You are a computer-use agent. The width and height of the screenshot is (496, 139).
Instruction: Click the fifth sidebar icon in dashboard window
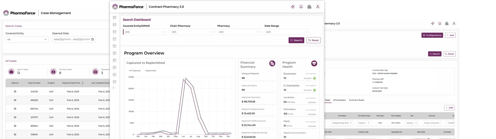[115, 46]
